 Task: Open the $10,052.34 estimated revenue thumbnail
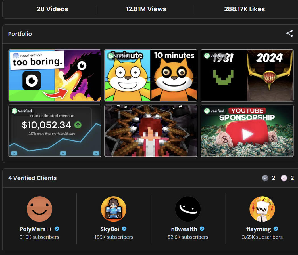(x=55, y=131)
